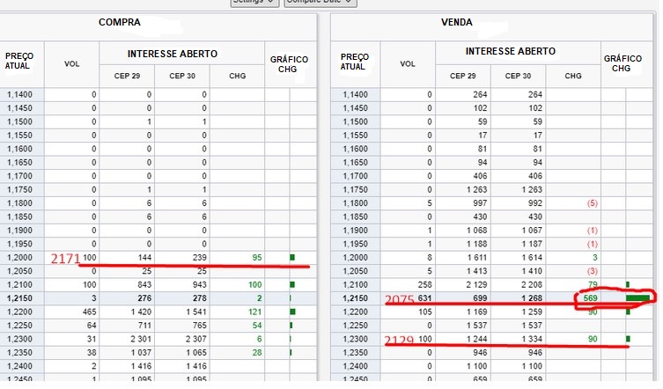Click VOL column header in VENDA table

(x=407, y=63)
